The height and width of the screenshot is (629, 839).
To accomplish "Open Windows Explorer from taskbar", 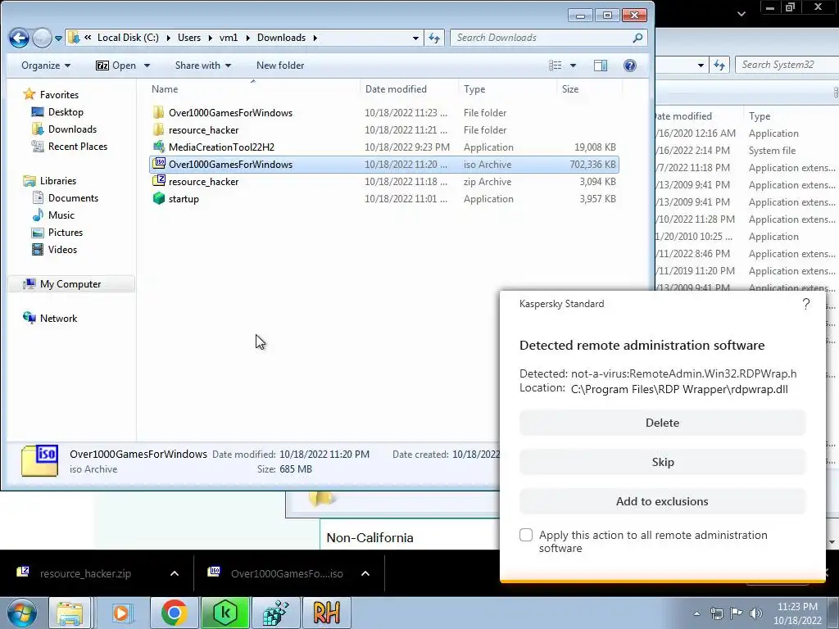I will click(x=70, y=613).
